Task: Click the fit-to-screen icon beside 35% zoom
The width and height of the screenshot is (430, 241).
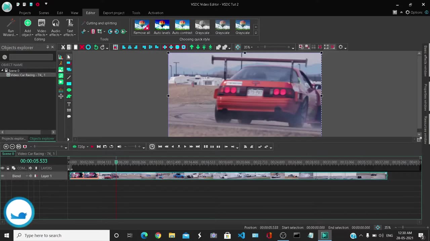Action: click(238, 47)
